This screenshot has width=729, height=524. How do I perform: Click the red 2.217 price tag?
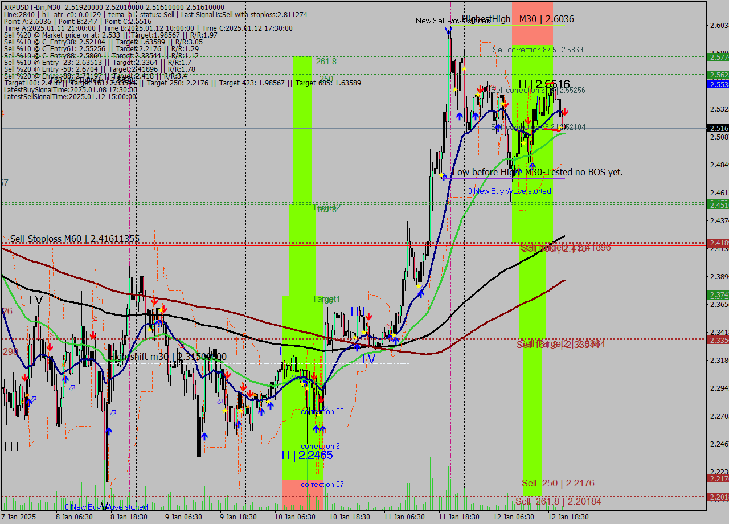[718, 478]
